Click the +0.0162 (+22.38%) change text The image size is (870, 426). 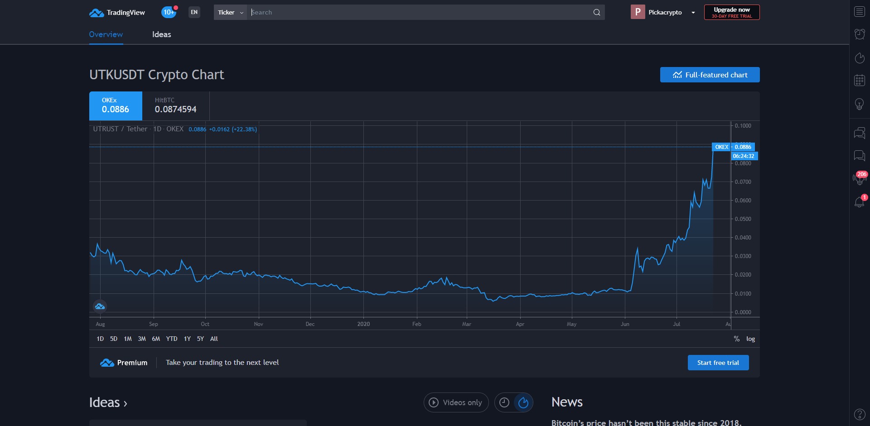click(233, 129)
